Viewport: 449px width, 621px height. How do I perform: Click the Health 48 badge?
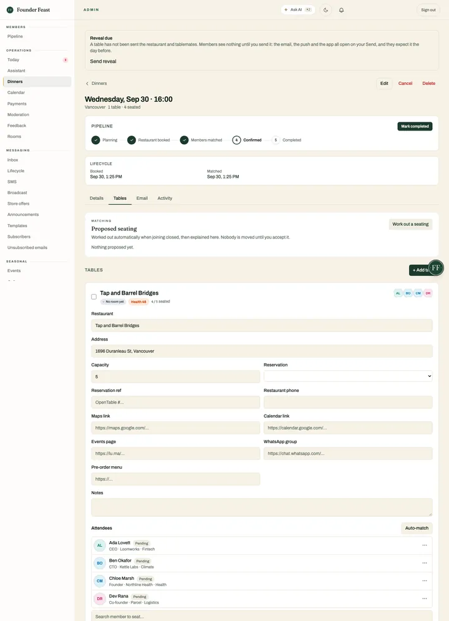(138, 302)
